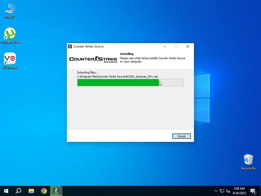Viewport: 261px width, 196px height.
Task: Open the network status tray icon
Action: (222, 191)
